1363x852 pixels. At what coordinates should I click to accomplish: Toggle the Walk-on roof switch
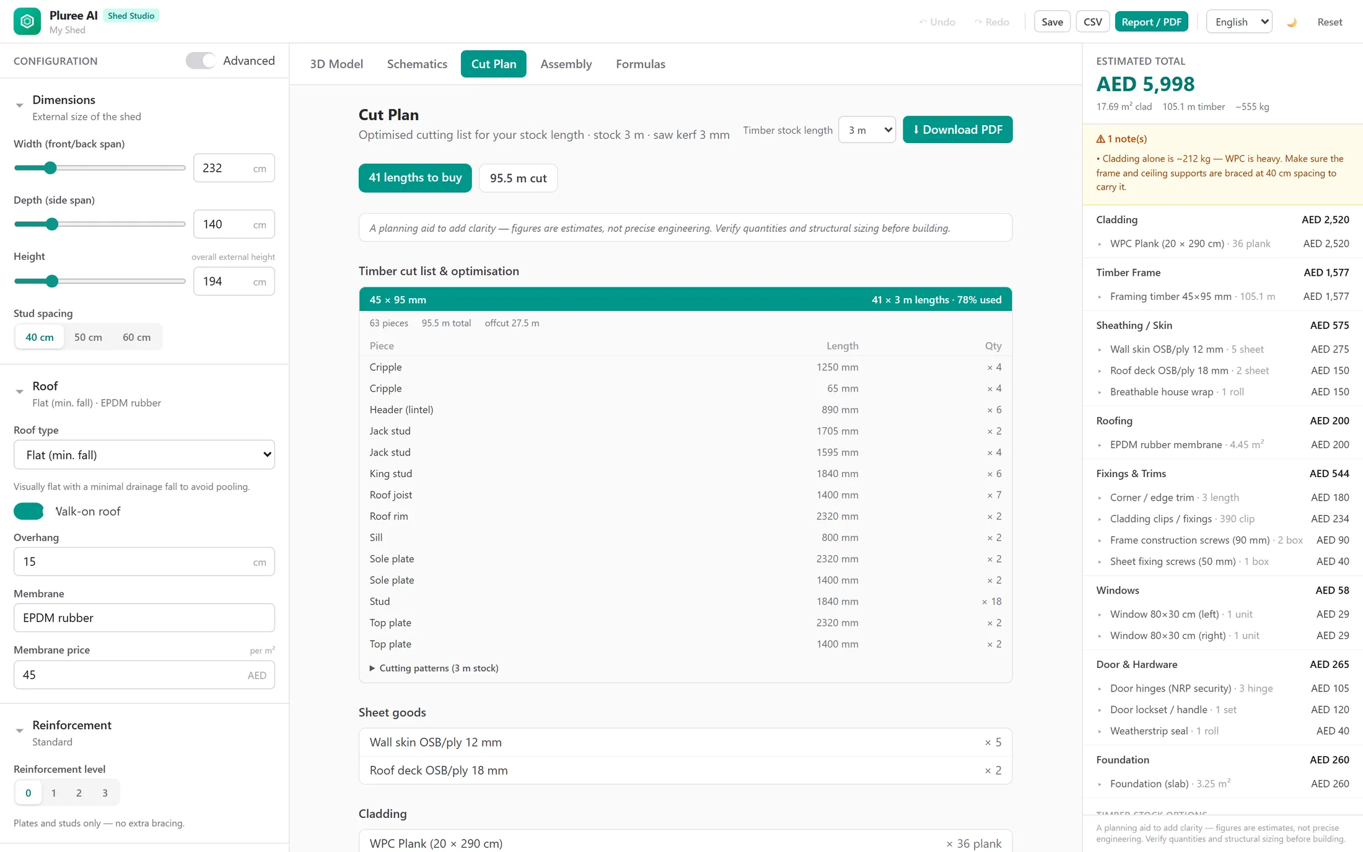28,511
